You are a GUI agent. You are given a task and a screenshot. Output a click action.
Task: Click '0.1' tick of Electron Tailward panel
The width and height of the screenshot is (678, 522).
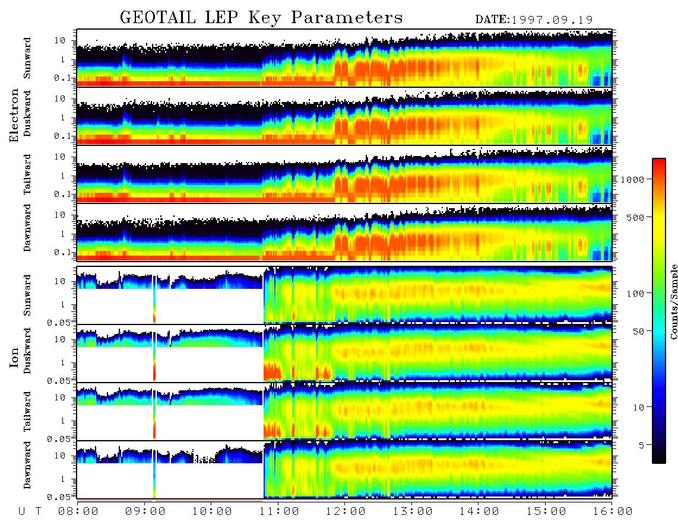tap(62, 194)
